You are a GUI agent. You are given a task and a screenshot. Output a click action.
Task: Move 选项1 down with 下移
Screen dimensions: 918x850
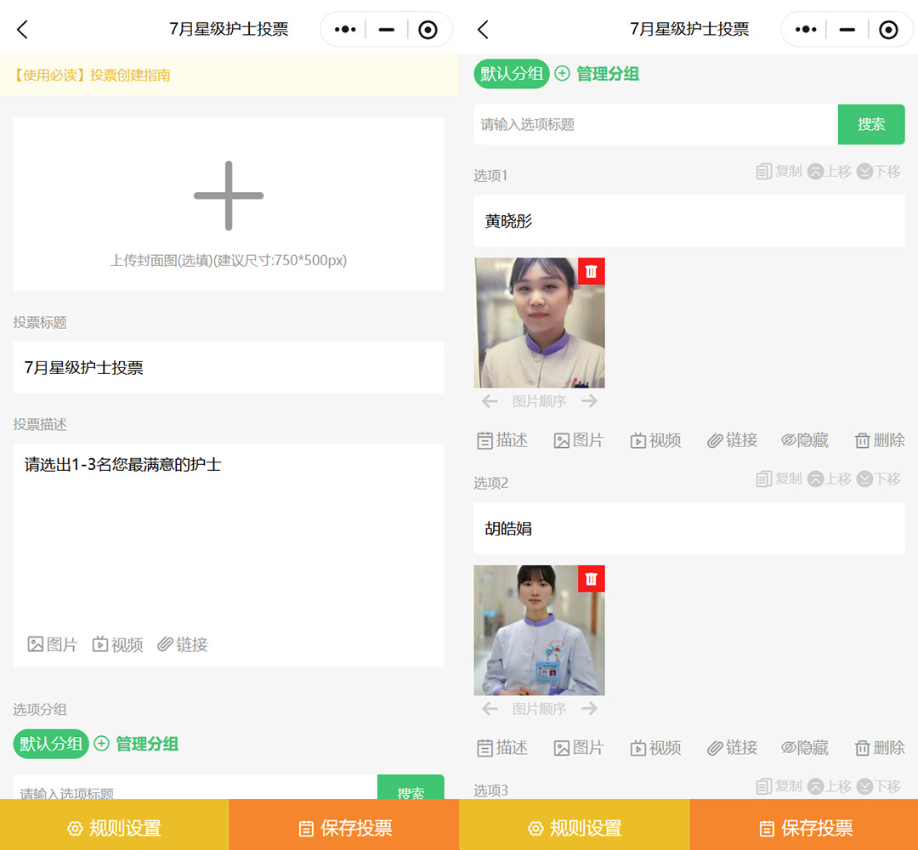click(878, 172)
